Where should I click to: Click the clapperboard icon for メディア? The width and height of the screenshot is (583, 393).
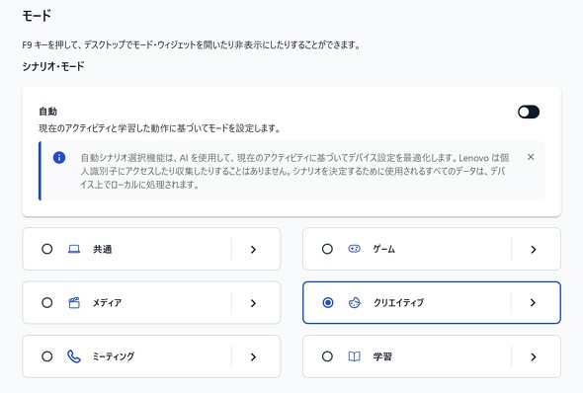[74, 303]
